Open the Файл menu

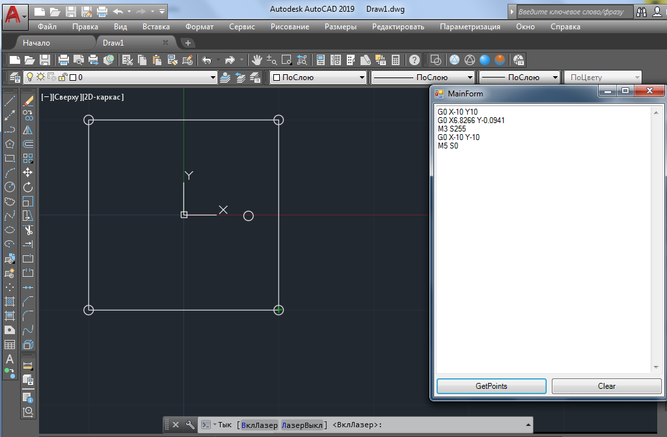48,27
